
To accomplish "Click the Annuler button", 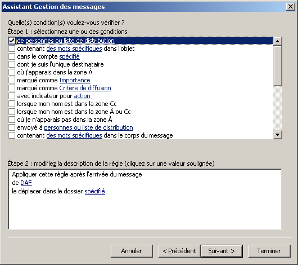I will tap(132, 251).
